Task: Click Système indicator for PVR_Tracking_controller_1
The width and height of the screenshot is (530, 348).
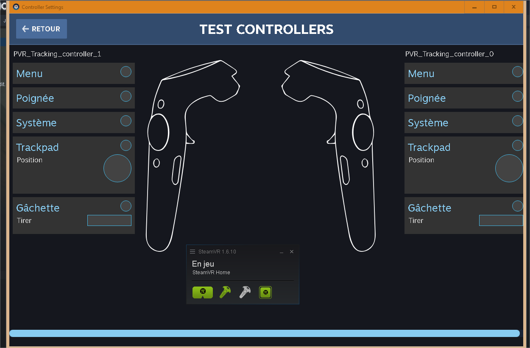Action: pyautogui.click(x=126, y=121)
